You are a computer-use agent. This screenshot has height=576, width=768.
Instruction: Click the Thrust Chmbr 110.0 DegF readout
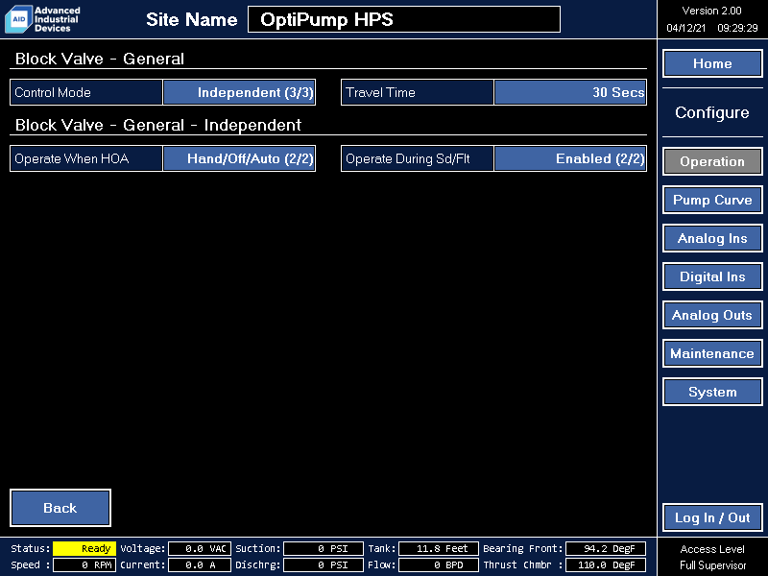point(606,564)
